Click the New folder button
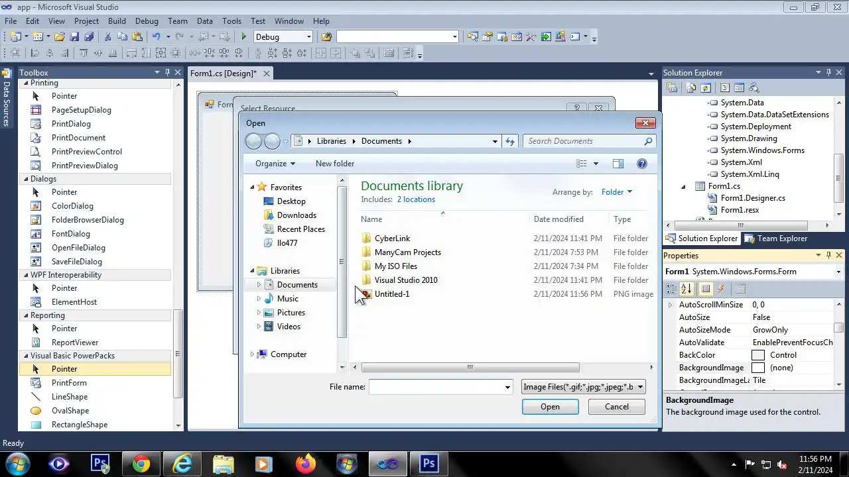The width and height of the screenshot is (849, 477). (x=335, y=164)
